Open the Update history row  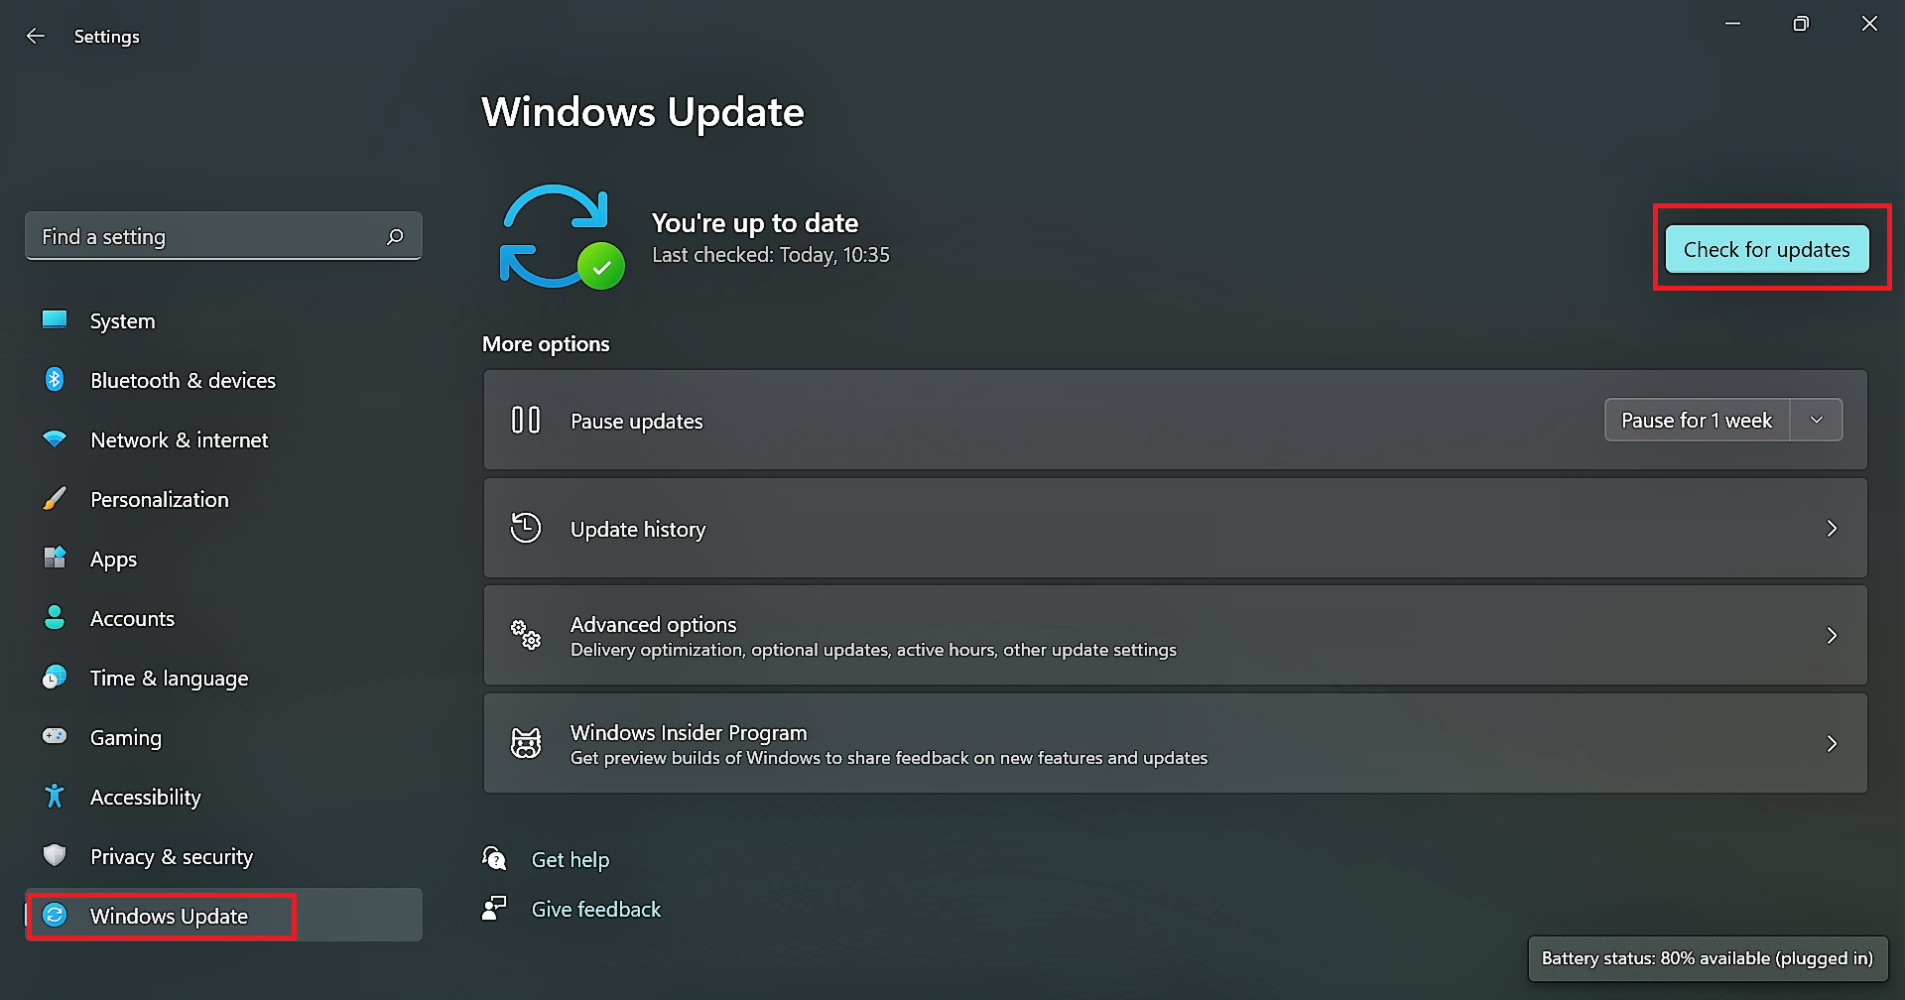pos(1175,528)
